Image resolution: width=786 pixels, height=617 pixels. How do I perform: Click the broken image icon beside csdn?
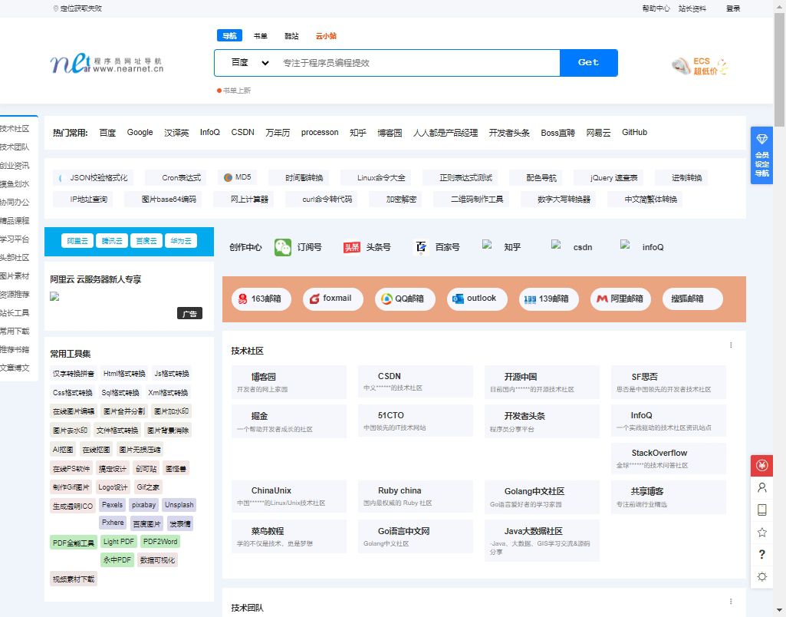pyautogui.click(x=556, y=245)
